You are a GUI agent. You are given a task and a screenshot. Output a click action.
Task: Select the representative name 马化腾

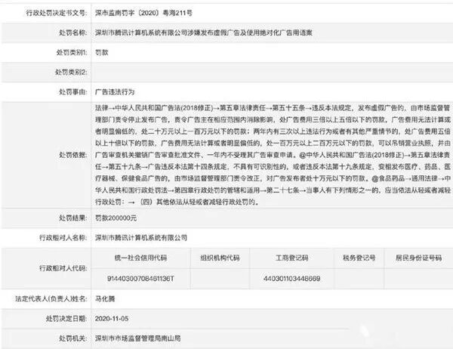tap(105, 298)
